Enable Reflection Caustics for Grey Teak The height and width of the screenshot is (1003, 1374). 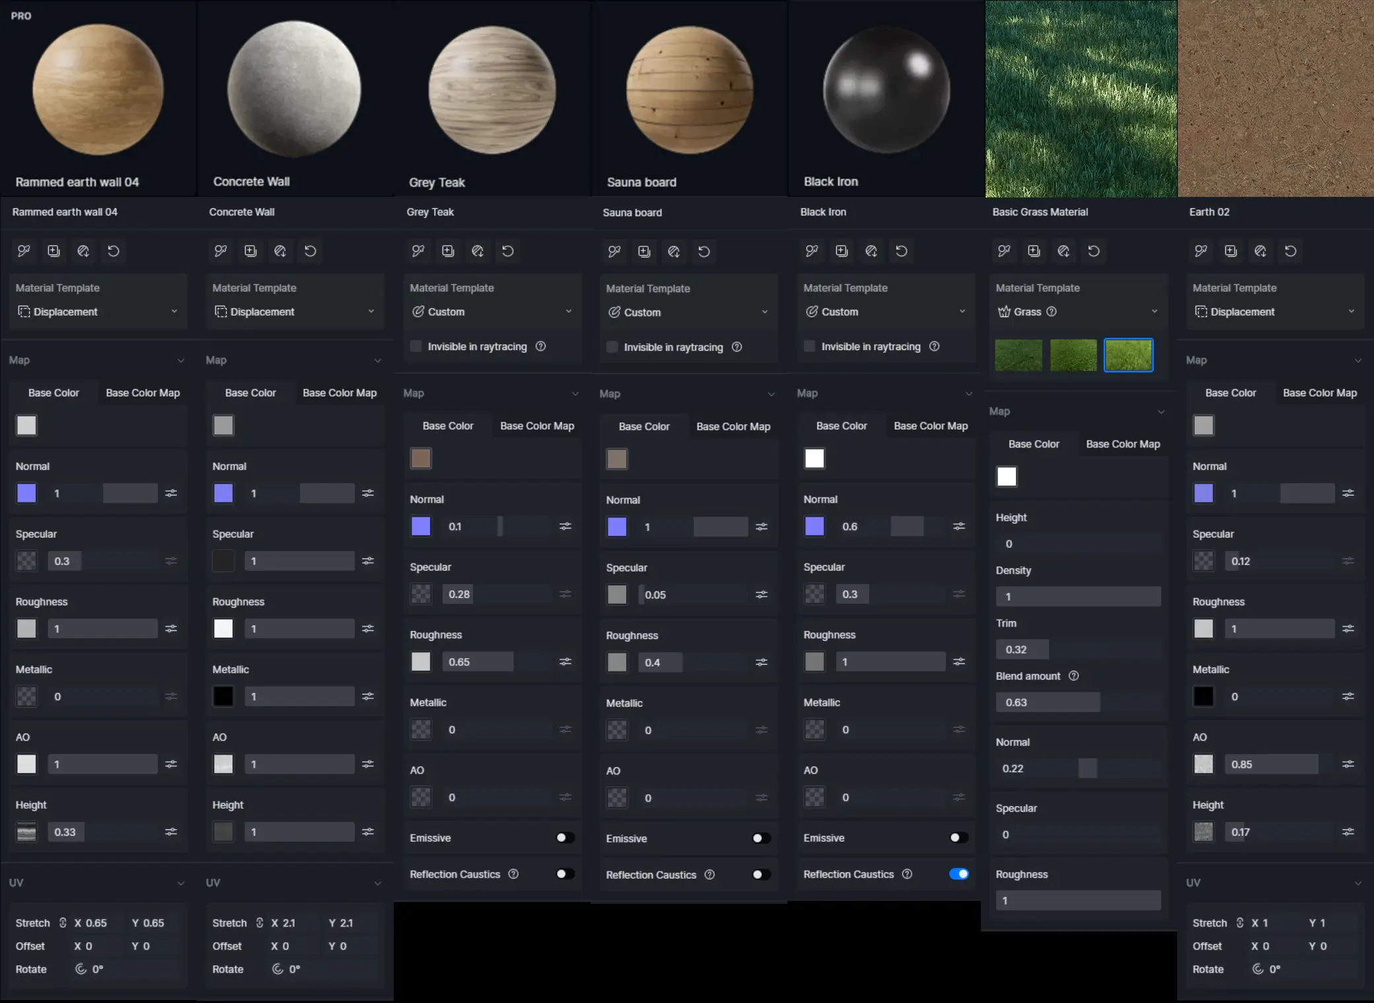coord(565,874)
